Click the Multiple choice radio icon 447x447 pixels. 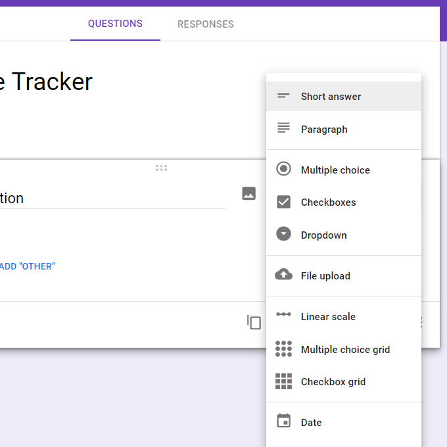point(283,170)
